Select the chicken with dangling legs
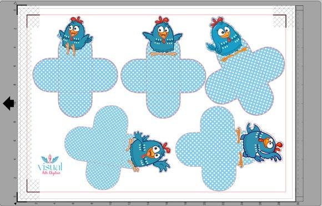322x206 pixels. (76, 36)
